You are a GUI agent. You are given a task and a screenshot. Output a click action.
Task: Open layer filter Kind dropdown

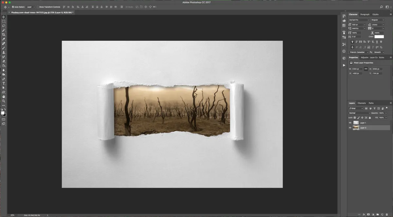(356, 108)
